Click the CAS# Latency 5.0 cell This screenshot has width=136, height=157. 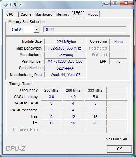pos(95,97)
